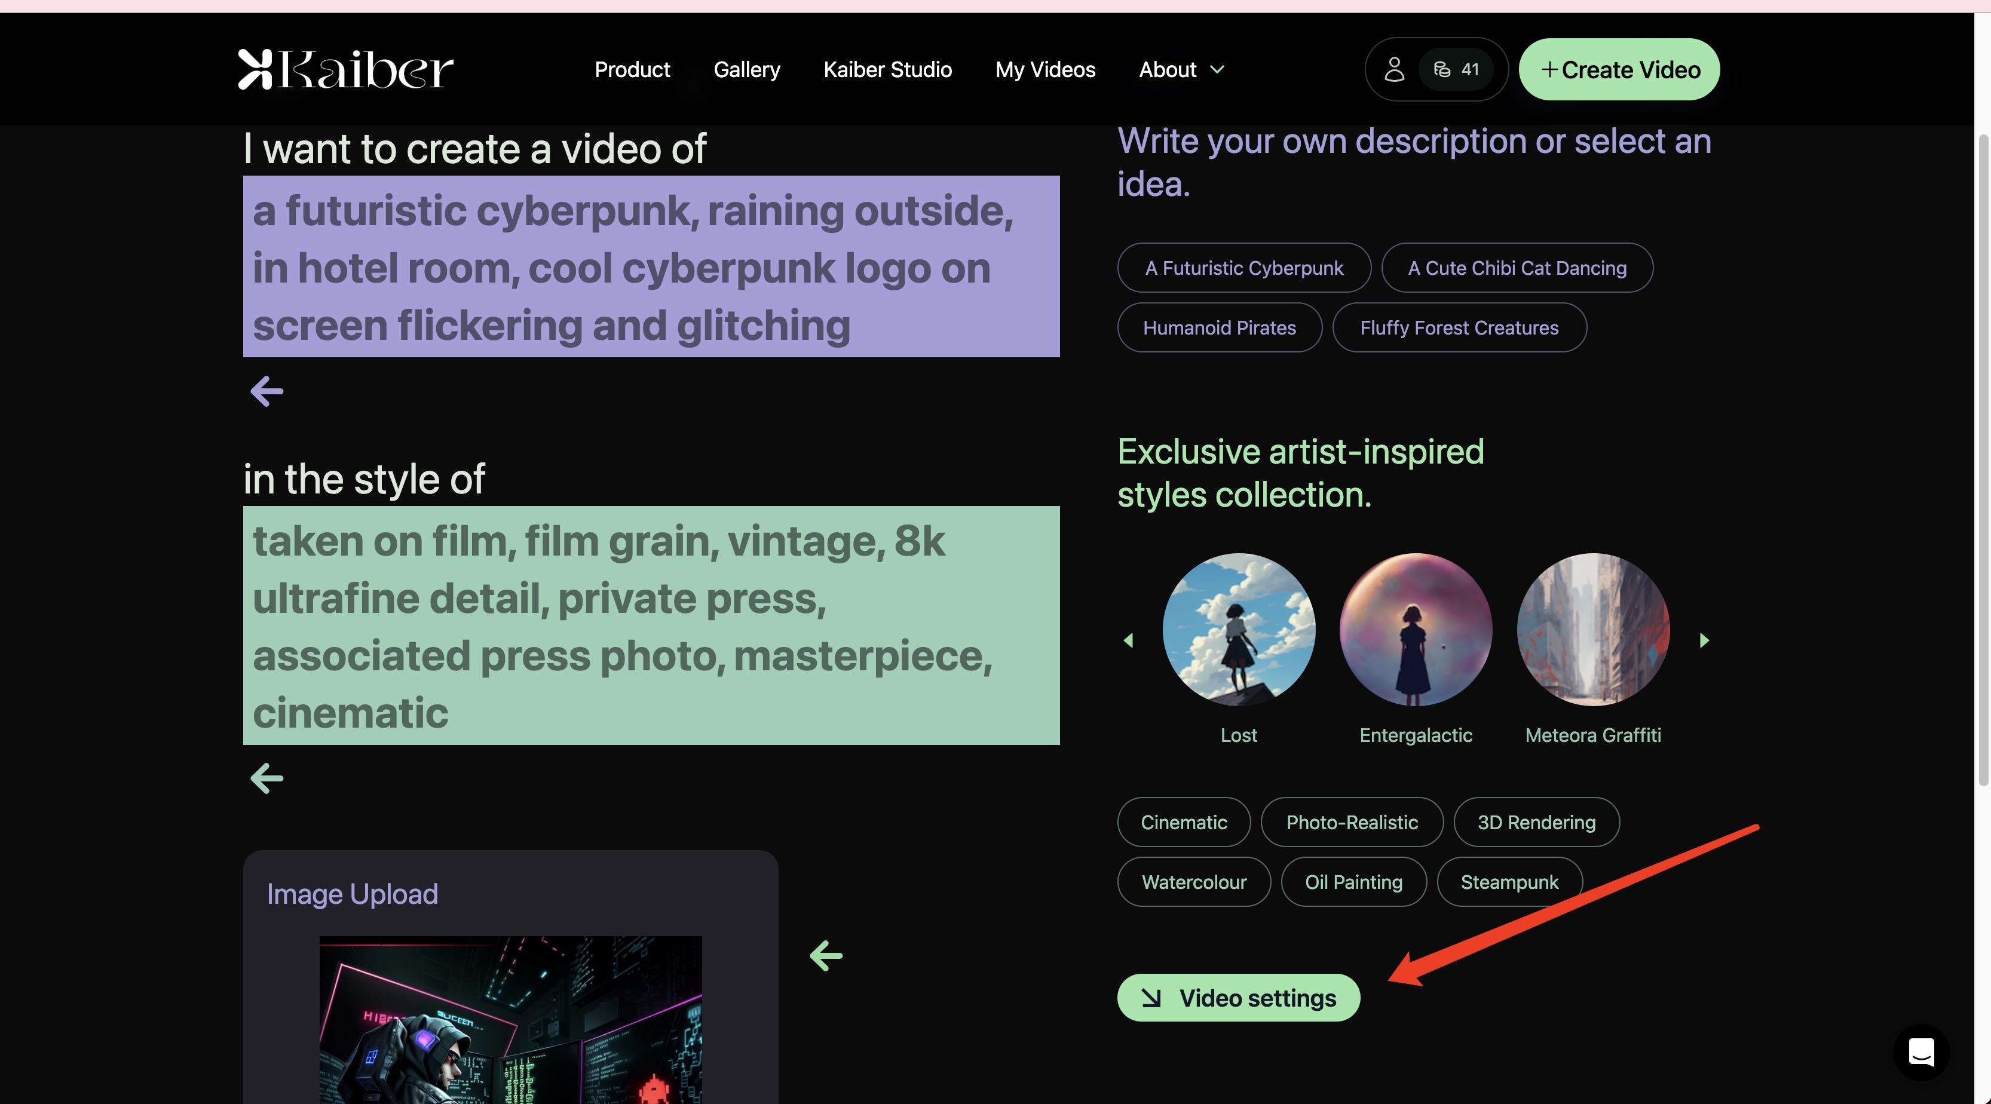This screenshot has width=1991, height=1104.
Task: Open the Gallery page
Action: point(746,69)
